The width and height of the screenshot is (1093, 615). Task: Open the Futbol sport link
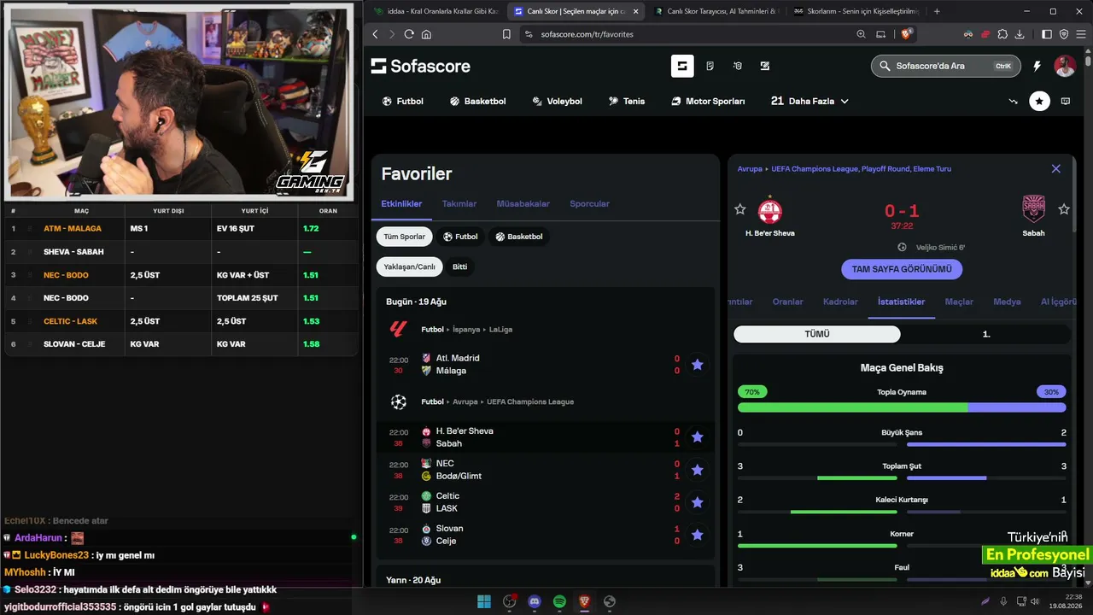(x=403, y=101)
